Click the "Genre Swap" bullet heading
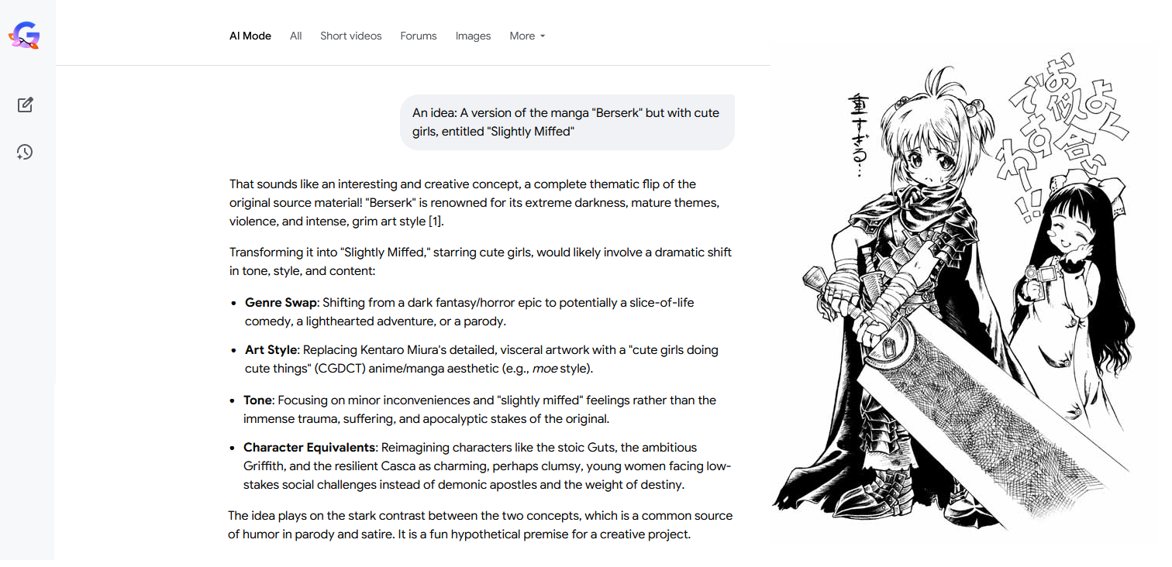1172x567 pixels. tap(281, 302)
